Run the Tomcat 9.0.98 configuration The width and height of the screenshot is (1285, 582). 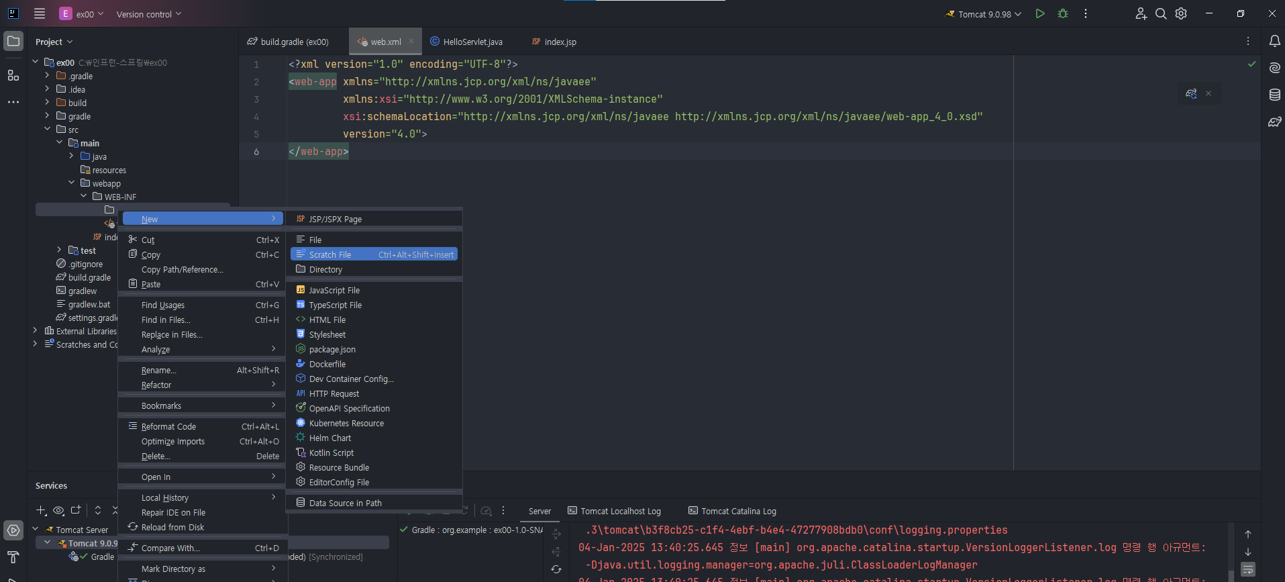(x=1040, y=13)
